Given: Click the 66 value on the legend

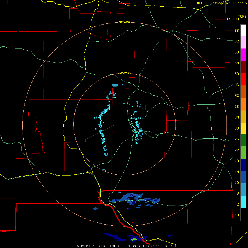Looking at the screenshot, I should coord(237,30).
